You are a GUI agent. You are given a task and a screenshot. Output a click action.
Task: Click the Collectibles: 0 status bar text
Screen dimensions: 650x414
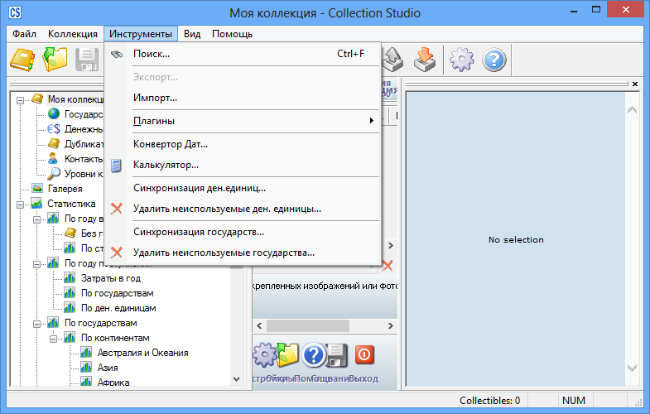click(489, 400)
